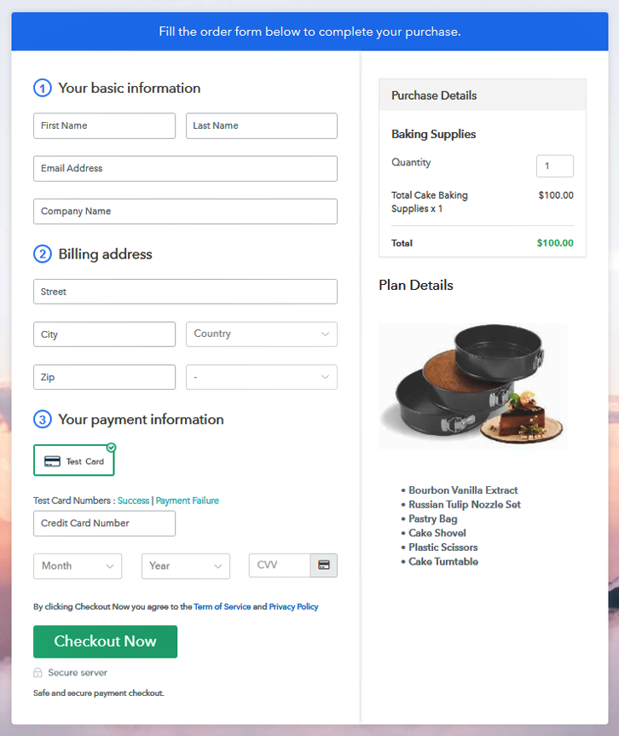Focus the Email Address field

[x=185, y=169]
